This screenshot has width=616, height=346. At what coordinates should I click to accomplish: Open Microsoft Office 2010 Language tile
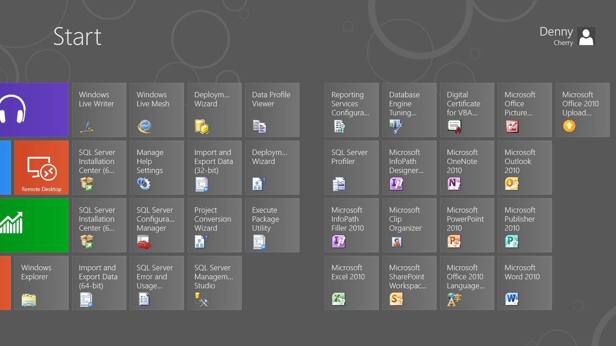pos(467,283)
